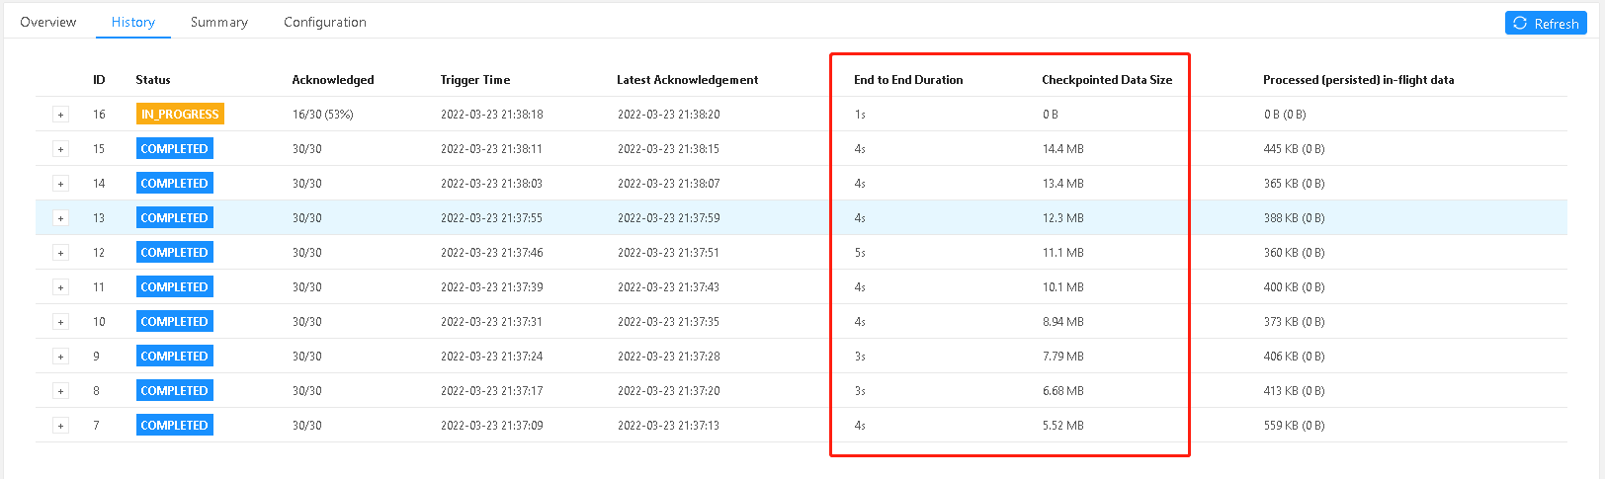The image size is (1605, 479).
Task: Click Processed (persisted) in-flight data header
Action: (x=1359, y=80)
